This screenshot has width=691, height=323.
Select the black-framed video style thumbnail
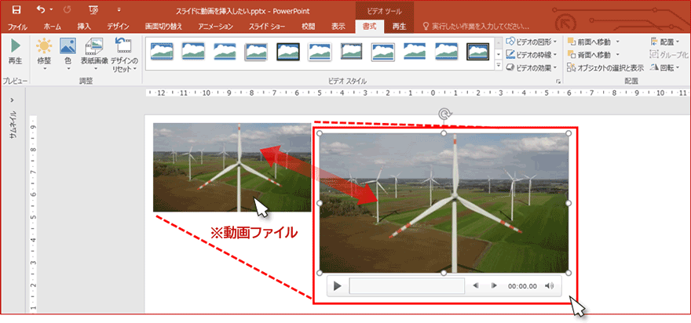click(287, 52)
